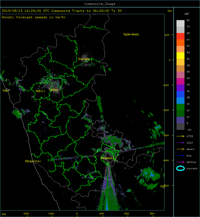This screenshot has height=217, width=200.
Task: Click the 300 mark on horizontal axis
Action: click(x=152, y=214)
